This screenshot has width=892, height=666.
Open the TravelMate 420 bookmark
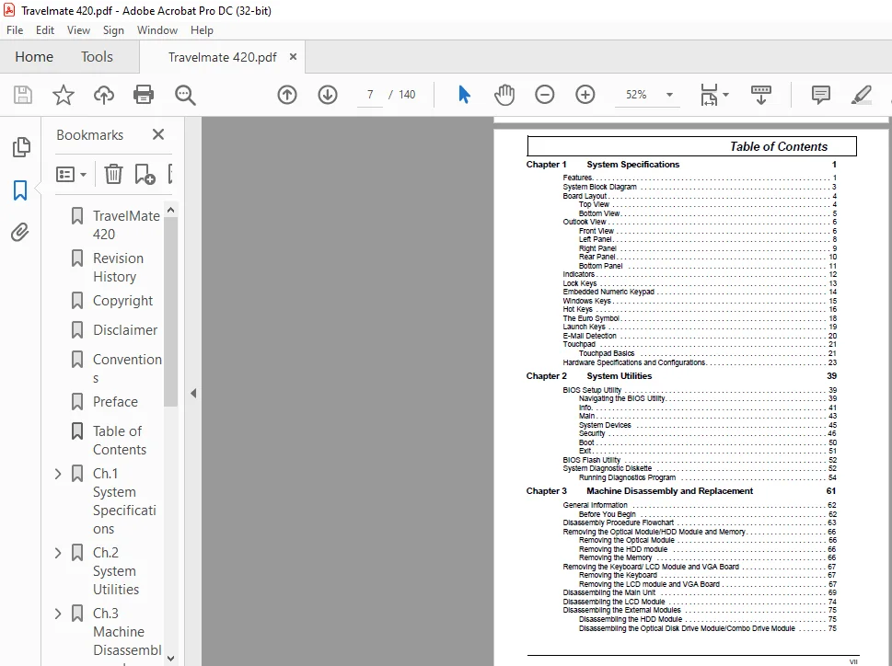(126, 225)
